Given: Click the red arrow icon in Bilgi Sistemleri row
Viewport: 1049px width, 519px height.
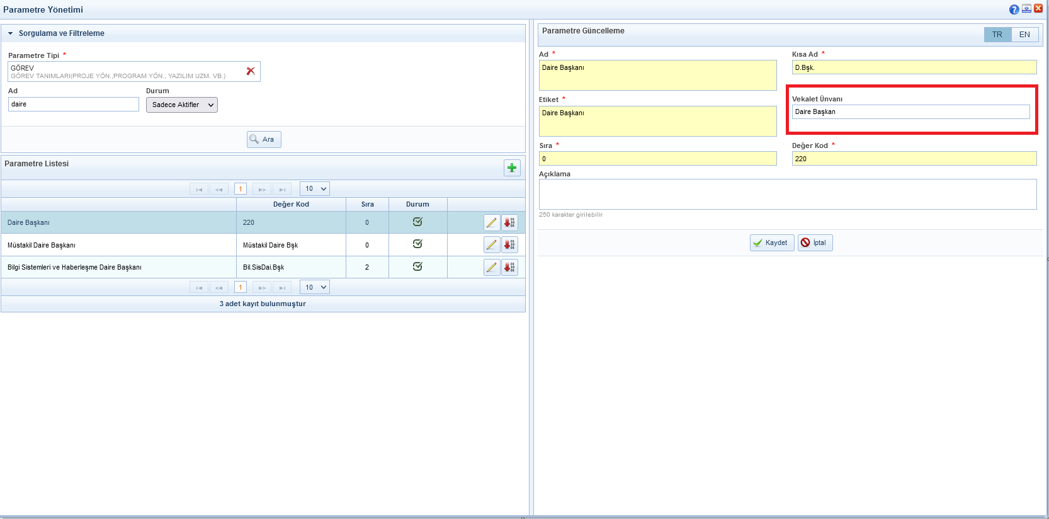Looking at the screenshot, I should tap(509, 267).
